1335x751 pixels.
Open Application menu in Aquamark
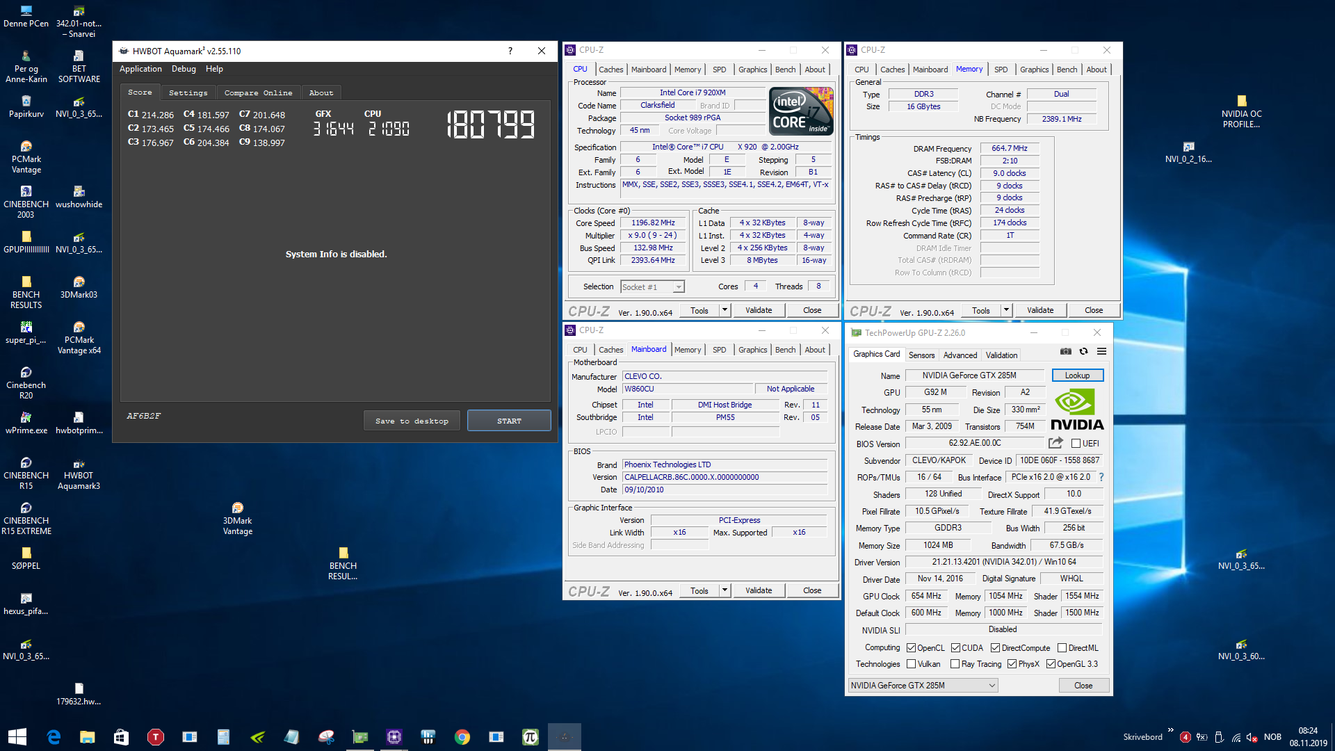click(140, 69)
